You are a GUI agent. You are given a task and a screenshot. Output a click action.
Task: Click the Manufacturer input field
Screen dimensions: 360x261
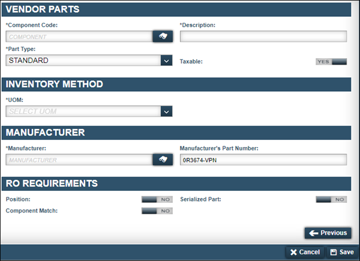78,160
